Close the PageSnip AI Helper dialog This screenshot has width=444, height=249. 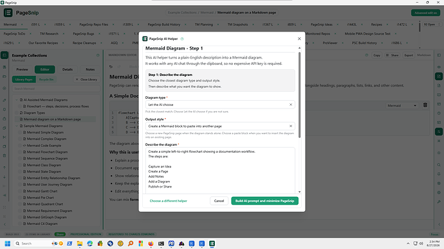(299, 39)
